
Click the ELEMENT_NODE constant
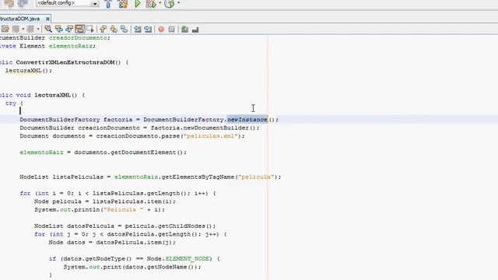point(188,259)
